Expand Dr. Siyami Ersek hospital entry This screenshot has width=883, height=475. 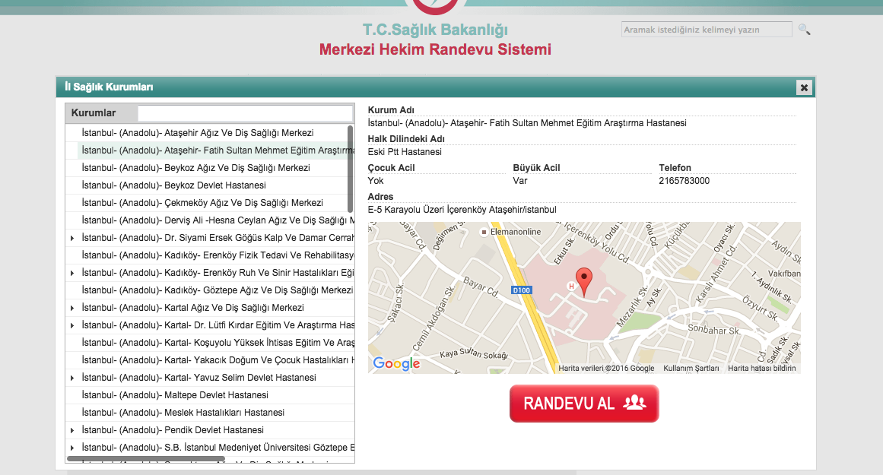72,238
